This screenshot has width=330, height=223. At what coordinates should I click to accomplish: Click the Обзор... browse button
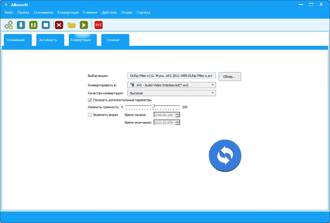[x=230, y=77]
